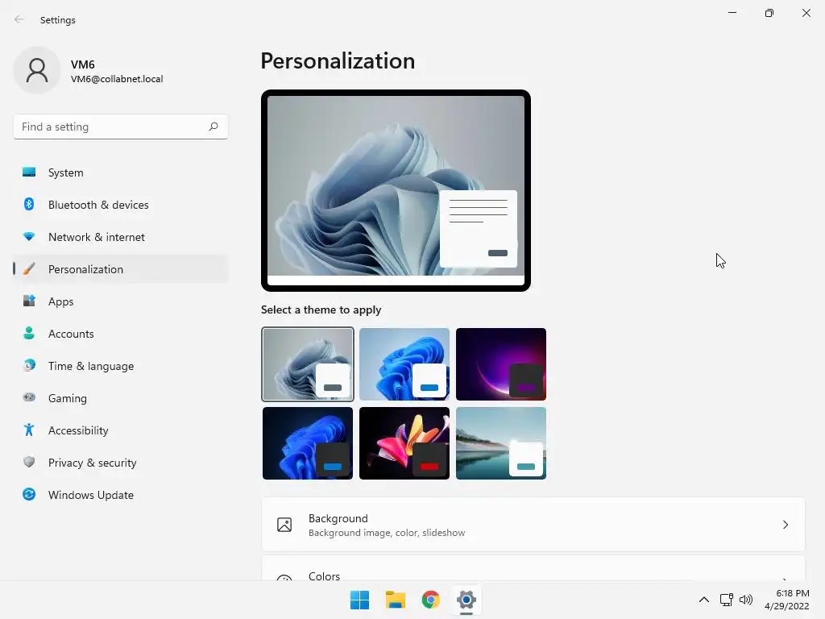This screenshot has width=825, height=619.
Task: Apply the lake landscape theme
Action: (x=501, y=443)
